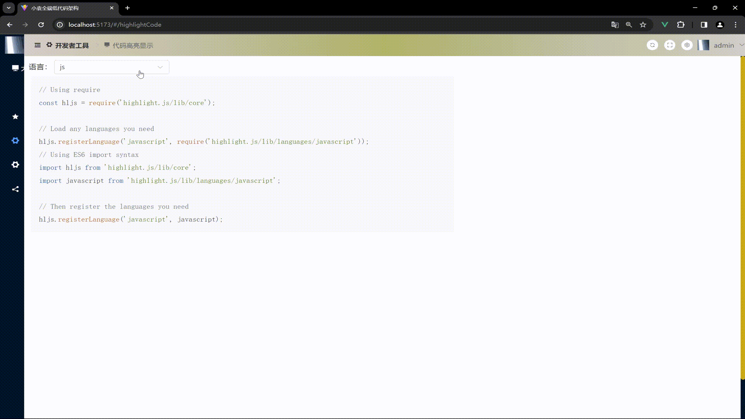Toggle the 代码高亮显示 tab visibility
The width and height of the screenshot is (745, 419).
(x=129, y=45)
